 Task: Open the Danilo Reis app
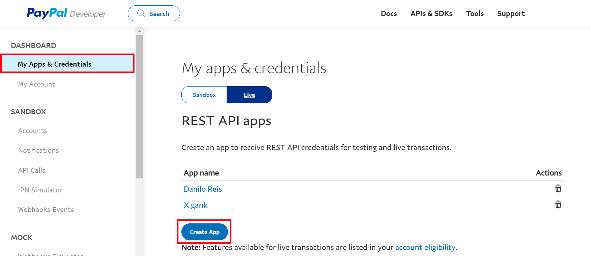point(203,189)
